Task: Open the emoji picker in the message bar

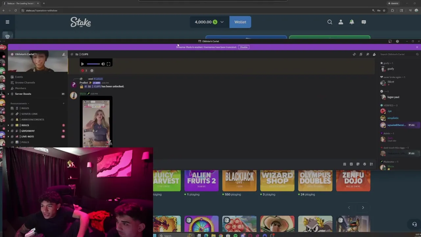Action: pos(364,164)
